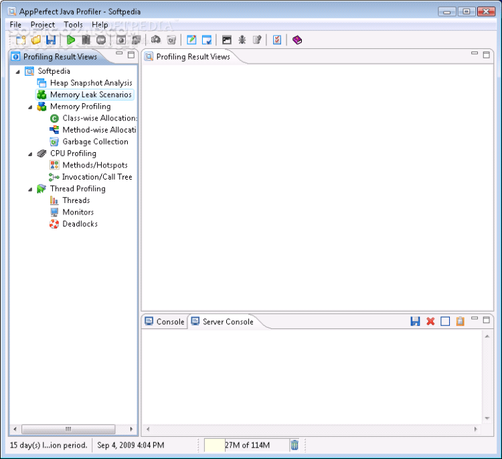This screenshot has height=459, width=502.
Task: Open the Help menu
Action: (100, 25)
